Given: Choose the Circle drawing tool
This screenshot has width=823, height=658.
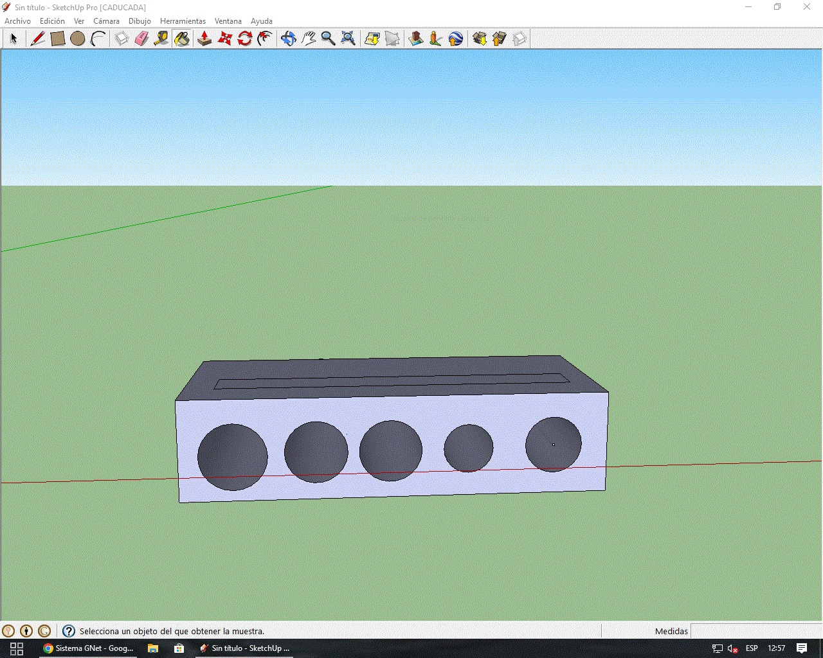Looking at the screenshot, I should (78, 39).
